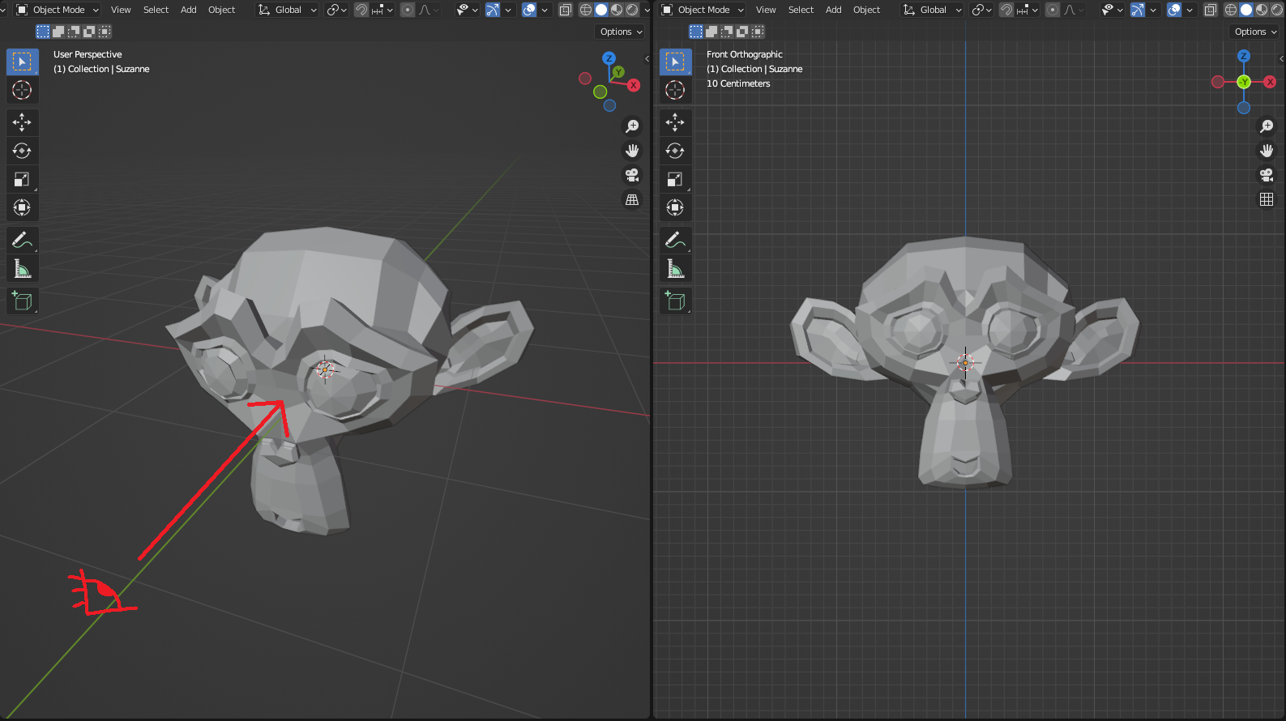Choose Measure tool in left viewport
Image resolution: width=1286 pixels, height=721 pixels.
(22, 268)
